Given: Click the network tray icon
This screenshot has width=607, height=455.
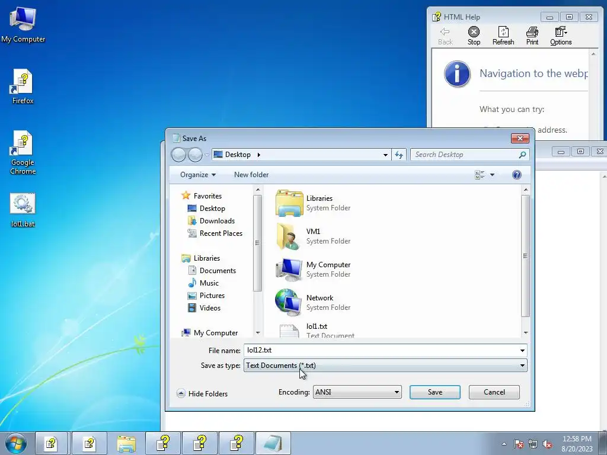Looking at the screenshot, I should coord(533,444).
